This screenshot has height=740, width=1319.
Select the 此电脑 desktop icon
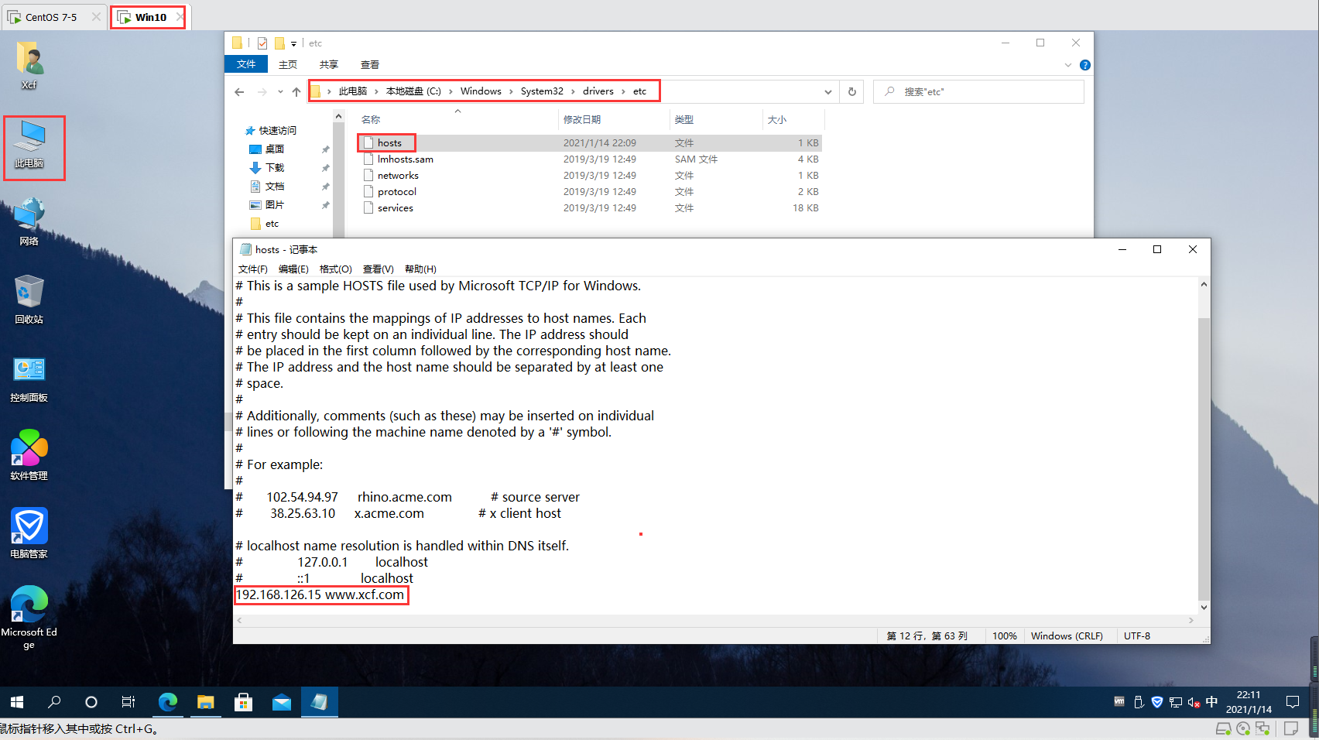coord(29,145)
